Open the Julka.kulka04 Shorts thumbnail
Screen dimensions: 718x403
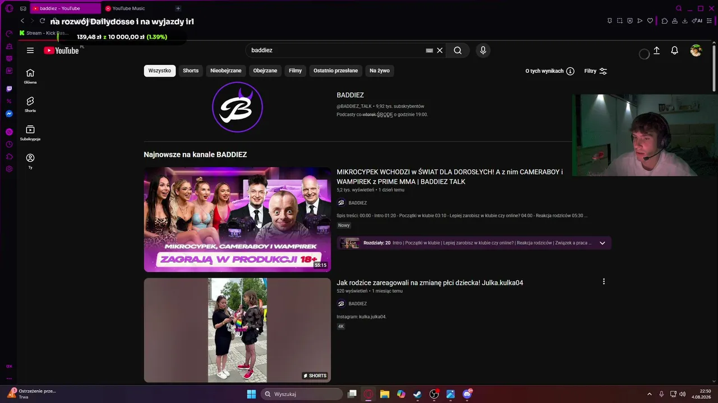pyautogui.click(x=237, y=330)
